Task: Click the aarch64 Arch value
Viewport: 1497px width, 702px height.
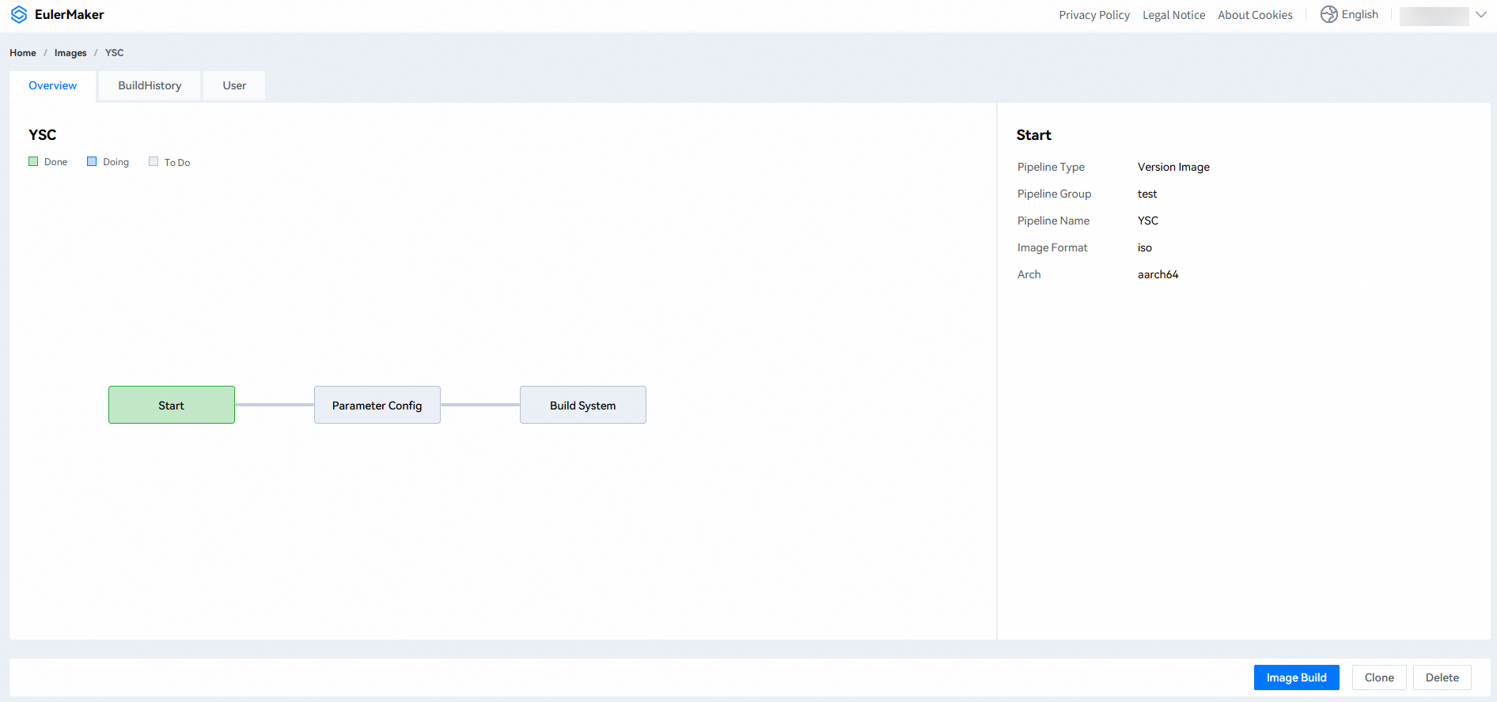Action: coord(1158,274)
